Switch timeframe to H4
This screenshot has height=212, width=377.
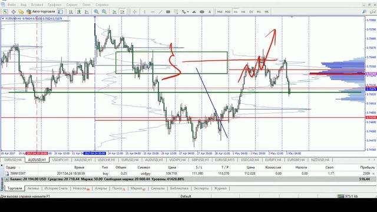(243, 12)
